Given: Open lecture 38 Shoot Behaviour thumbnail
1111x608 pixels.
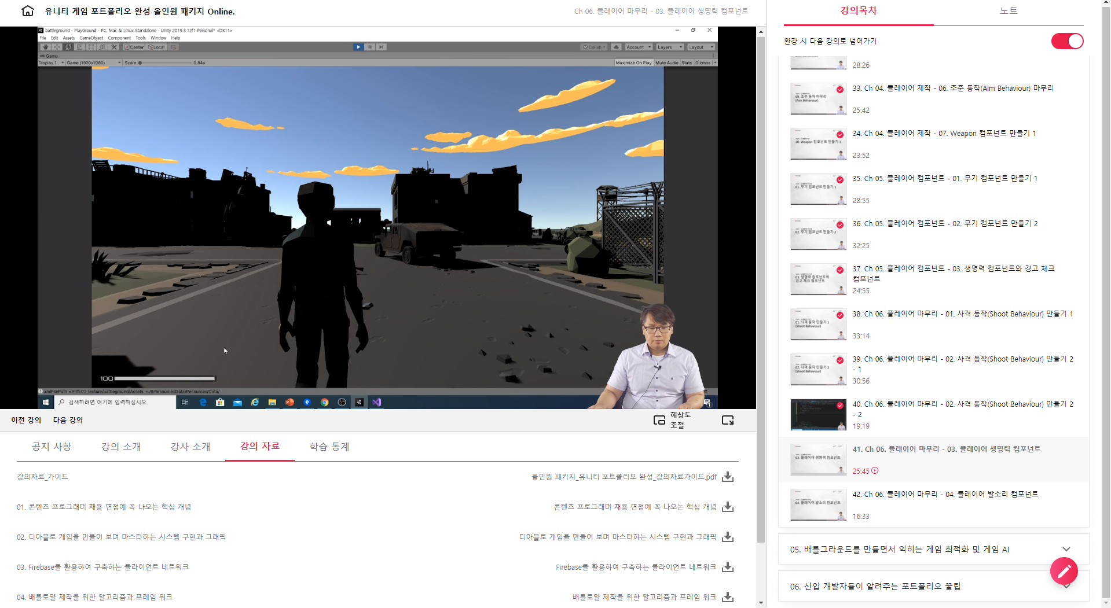Looking at the screenshot, I should click(818, 325).
